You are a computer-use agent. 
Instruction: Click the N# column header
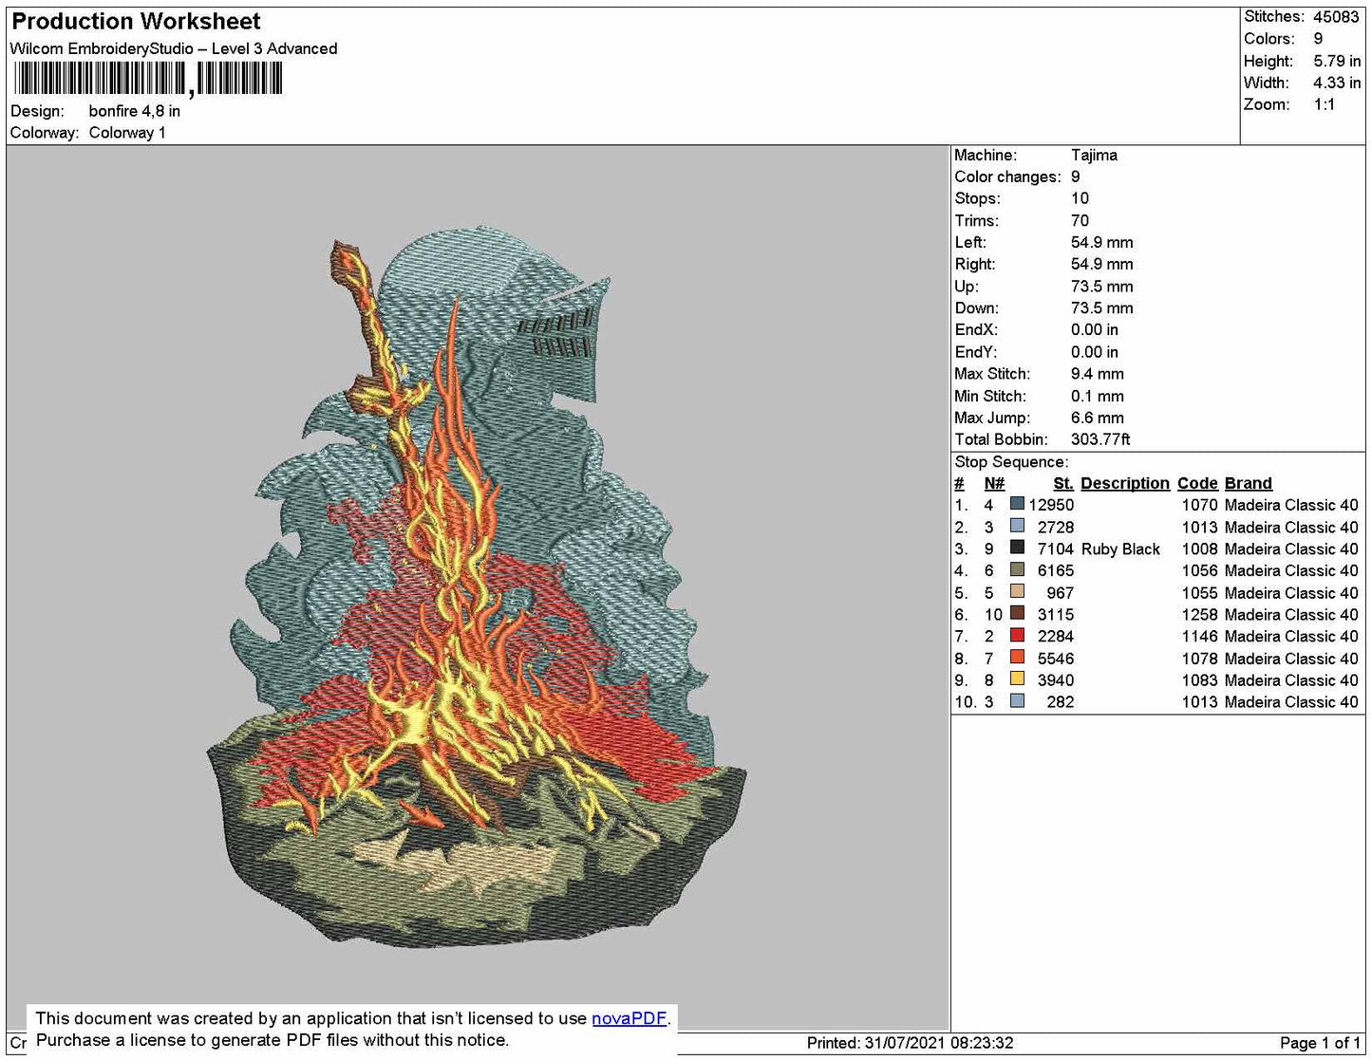(994, 483)
